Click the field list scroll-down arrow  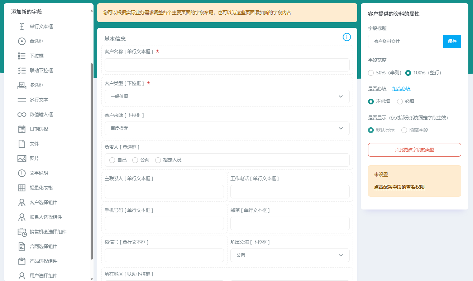pyautogui.click(x=92, y=279)
